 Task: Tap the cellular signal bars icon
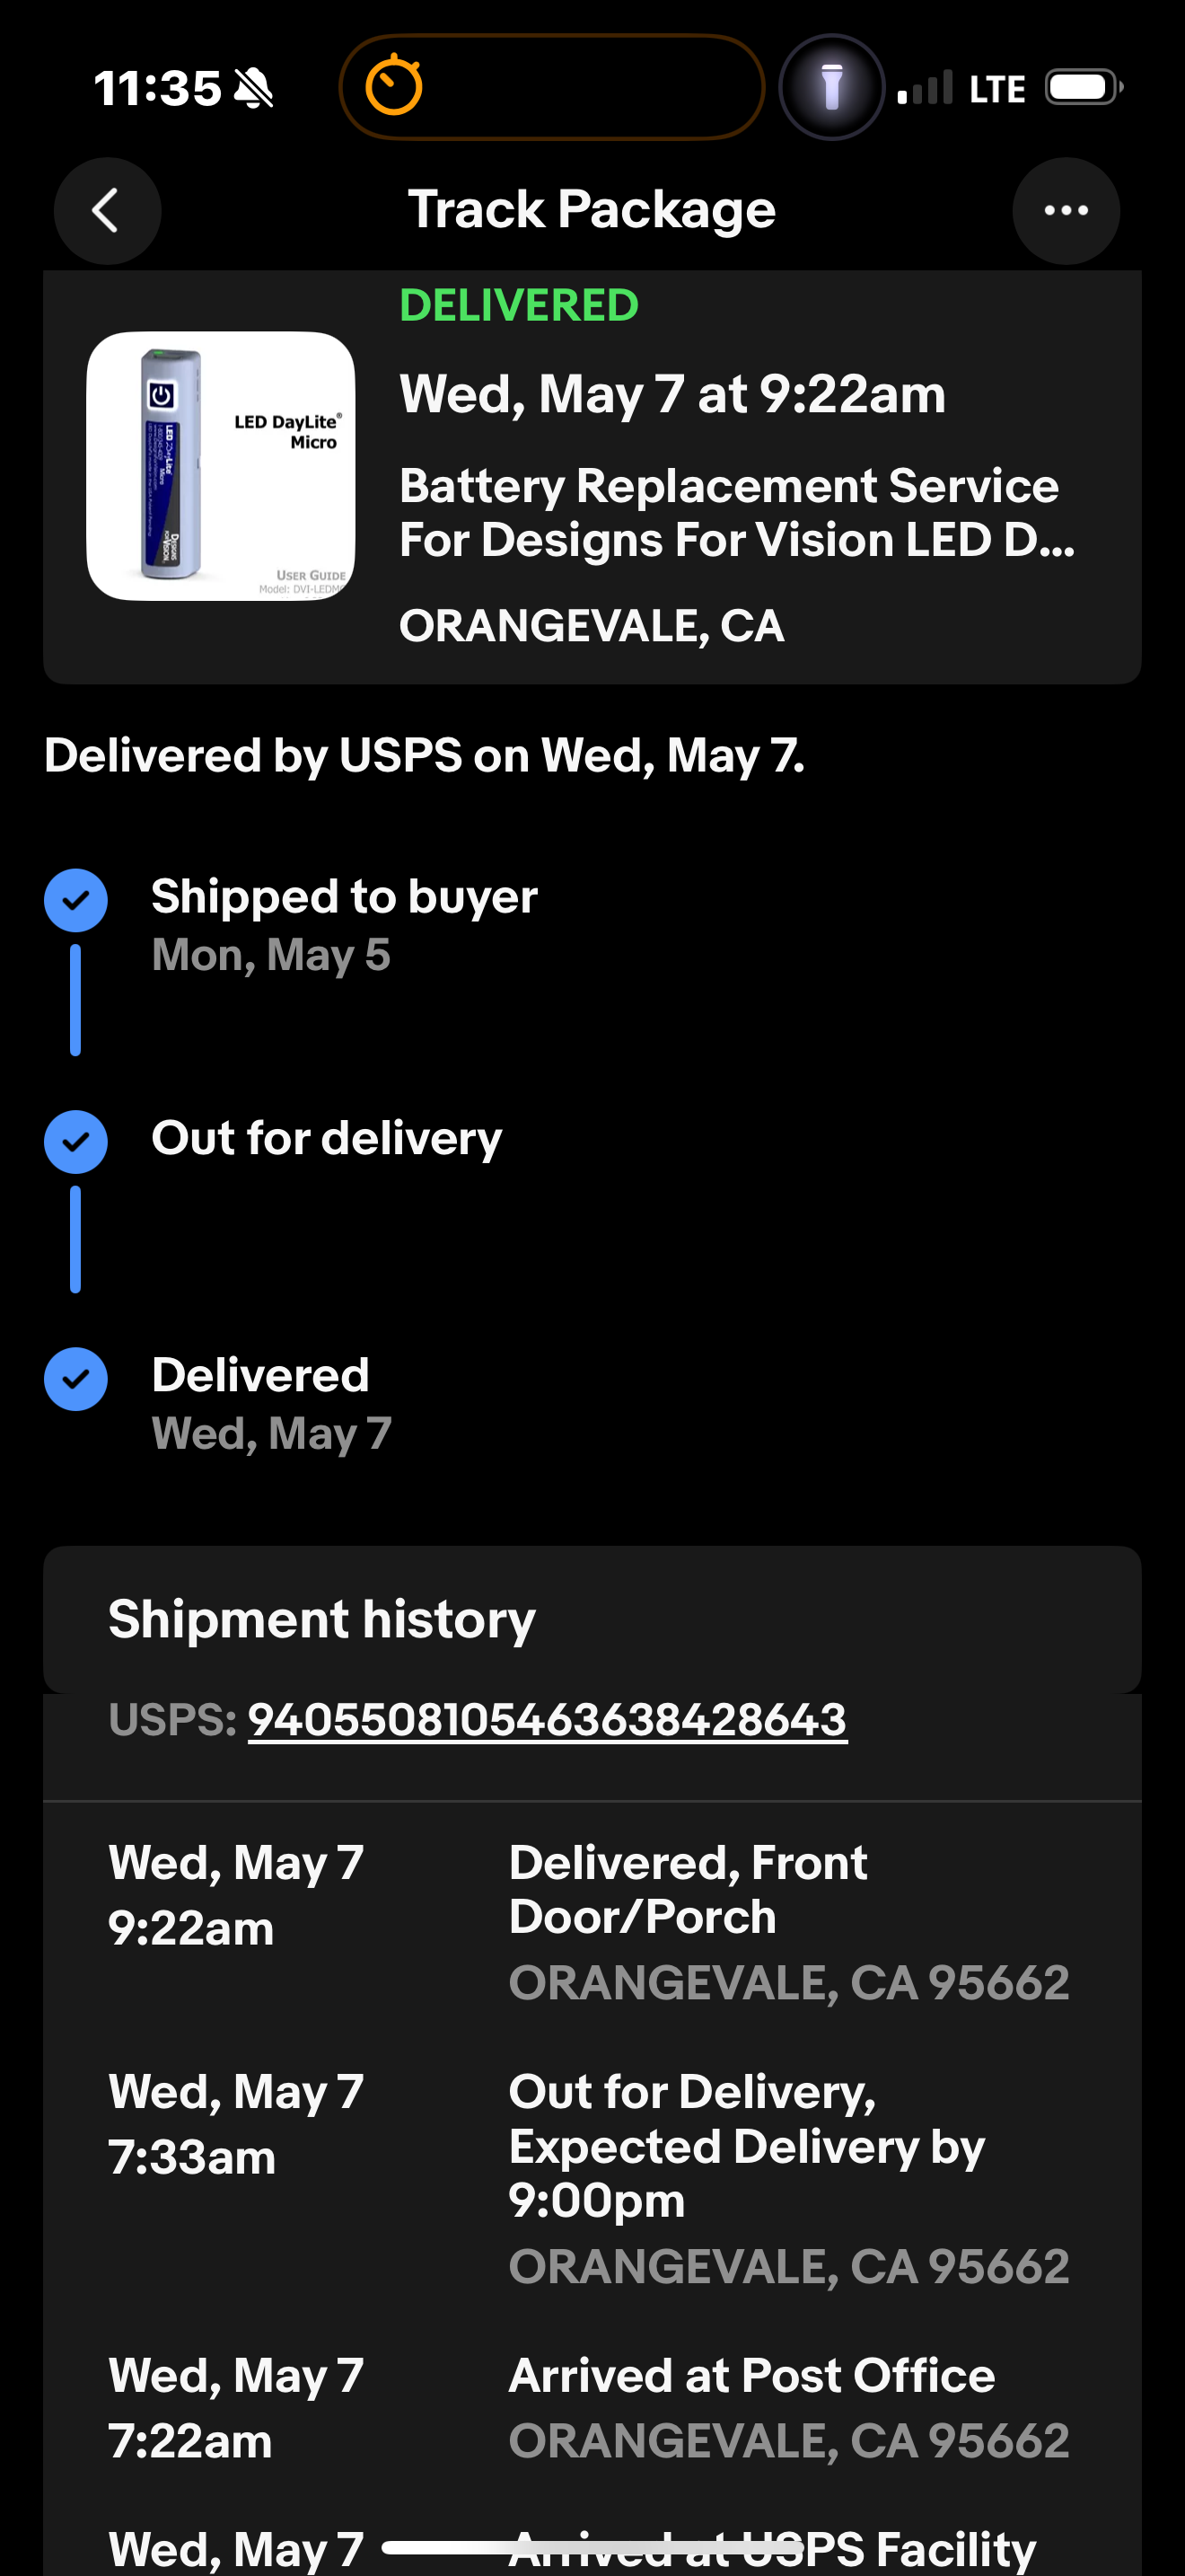[925, 88]
